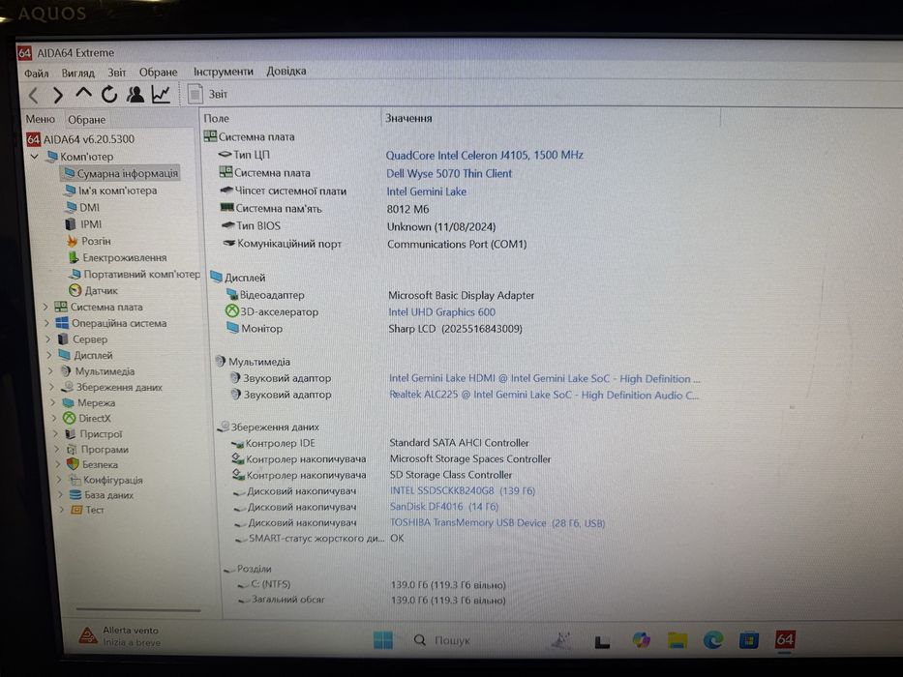This screenshot has height=677, width=903.
Task: Open Microsoft Store from the taskbar
Action: point(749,639)
